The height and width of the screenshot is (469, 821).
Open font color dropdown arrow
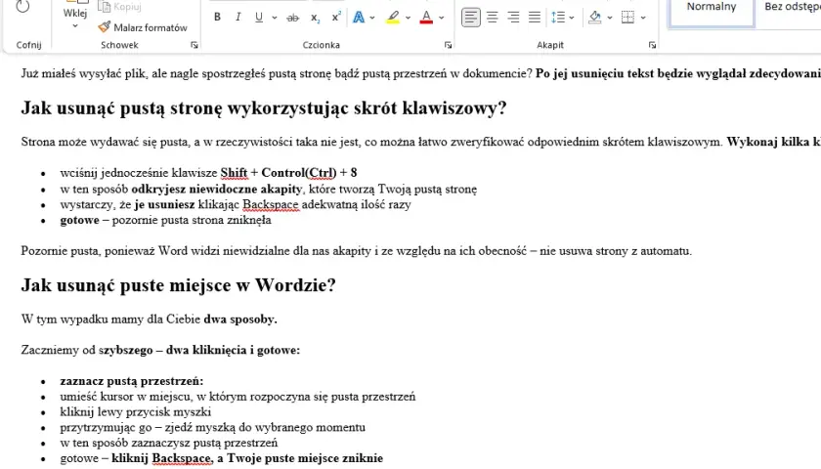click(442, 18)
